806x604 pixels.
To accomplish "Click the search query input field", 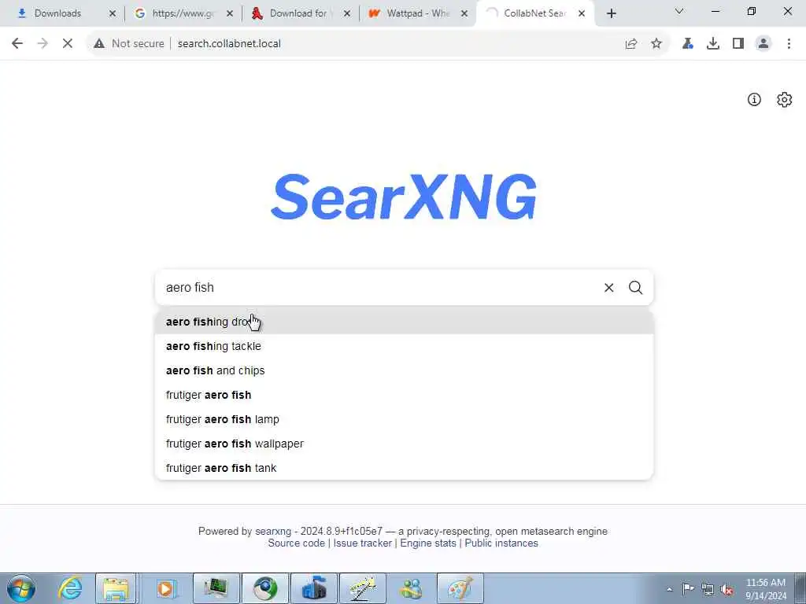I will click(x=380, y=288).
